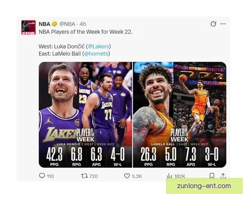Click the 5.2K likes count
Screen dimensions: 247x198
tap(137, 176)
